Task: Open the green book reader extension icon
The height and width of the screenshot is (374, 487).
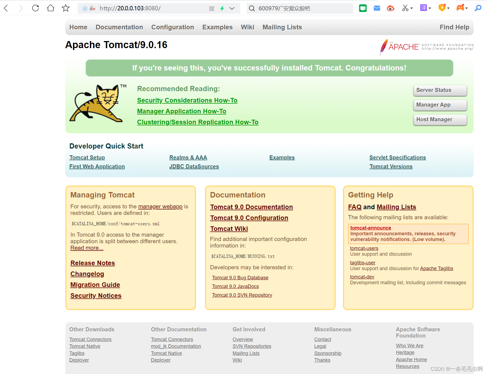Action: point(363,8)
